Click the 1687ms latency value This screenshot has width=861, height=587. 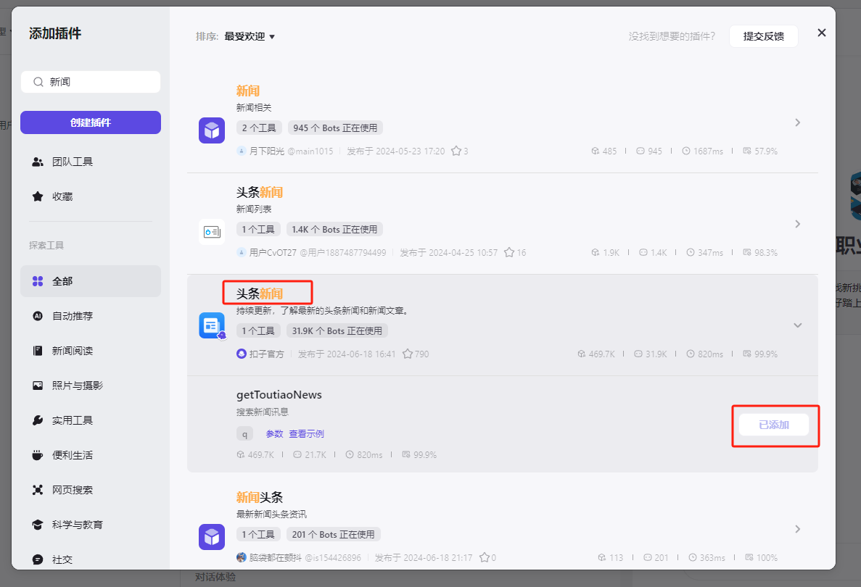point(708,151)
